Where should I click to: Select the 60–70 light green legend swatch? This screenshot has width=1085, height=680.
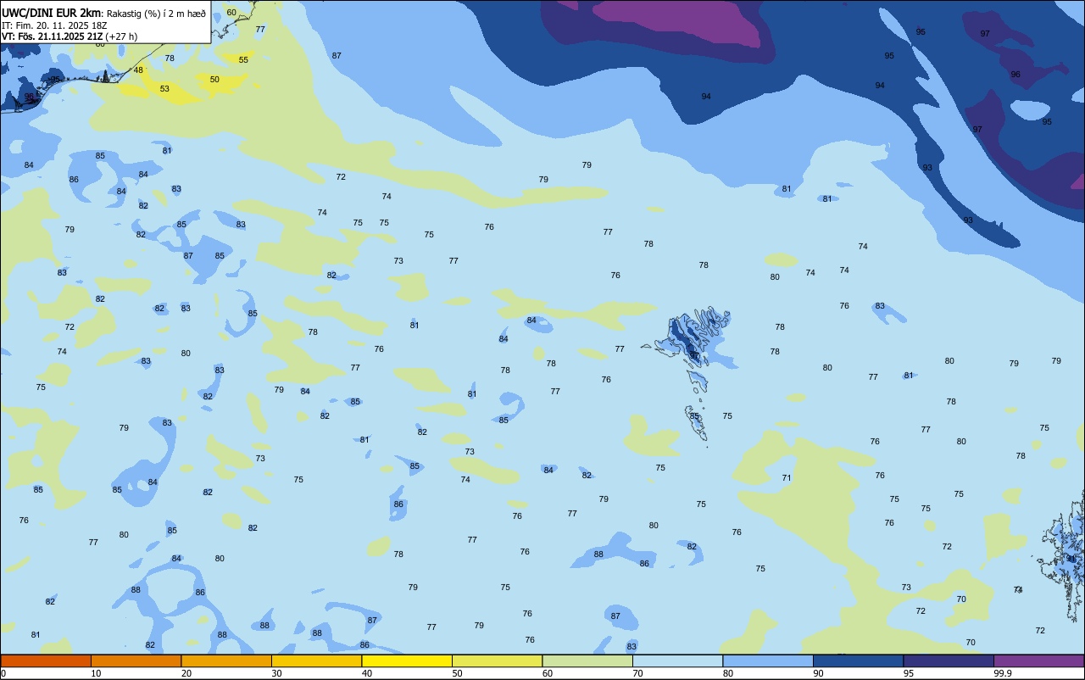point(587,660)
